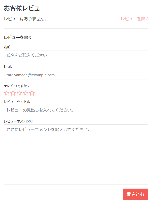
Task: Click the 名前 name input field
Action: point(76,55)
